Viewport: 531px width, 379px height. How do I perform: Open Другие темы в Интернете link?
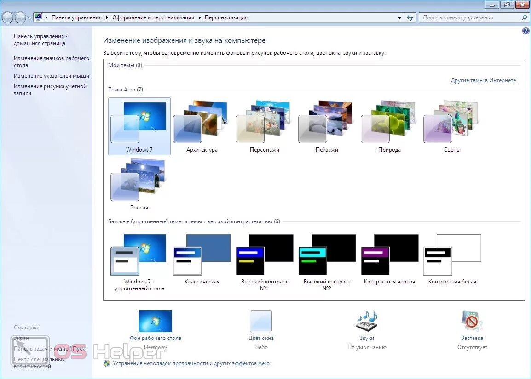point(483,80)
